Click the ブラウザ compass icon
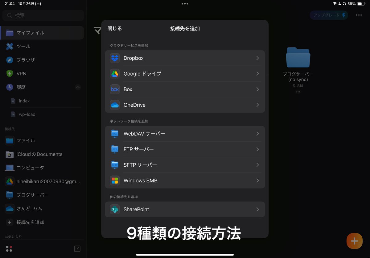Image resolution: width=370 pixels, height=258 pixels. click(x=10, y=60)
